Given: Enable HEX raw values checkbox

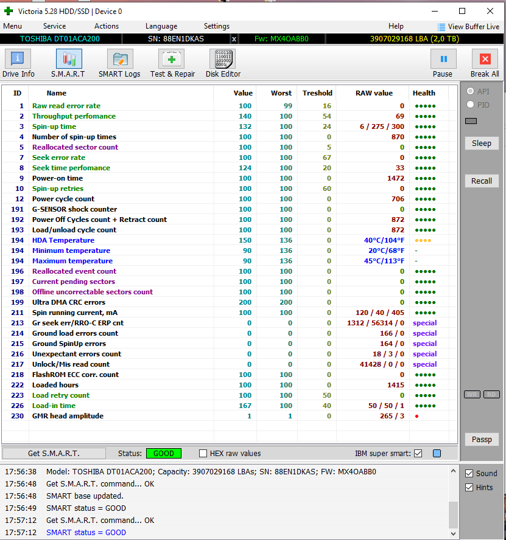Looking at the screenshot, I should coord(203,453).
